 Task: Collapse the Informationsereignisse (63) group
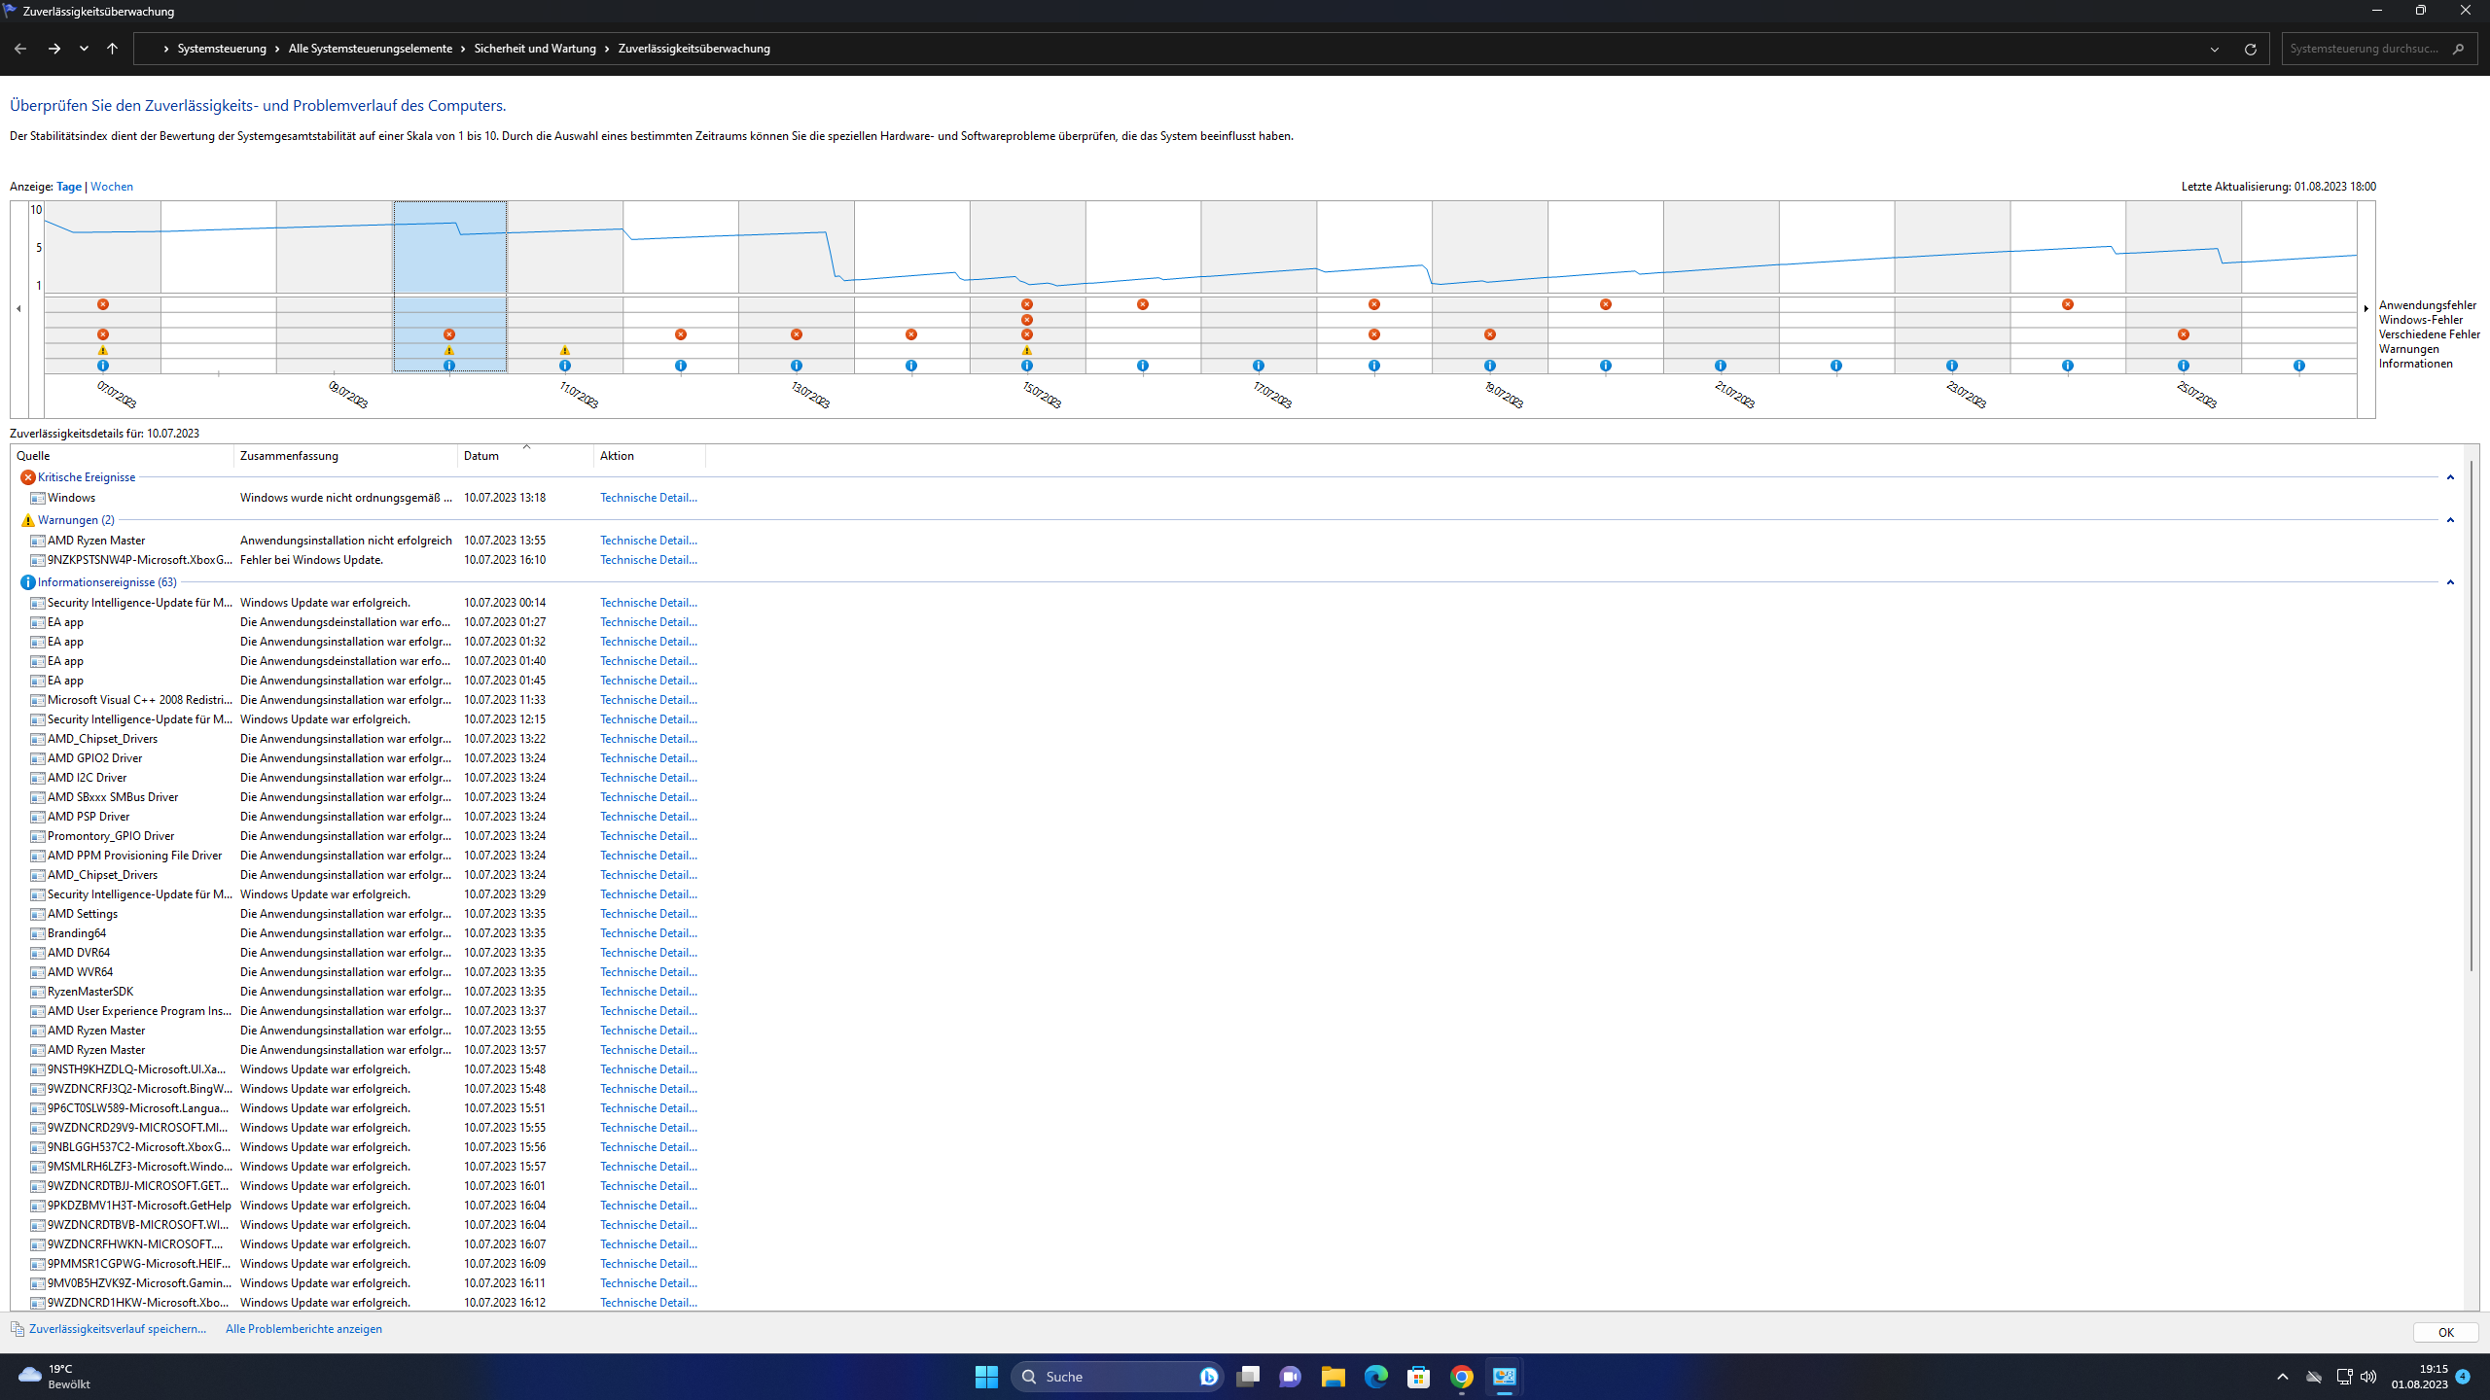coord(2450,582)
